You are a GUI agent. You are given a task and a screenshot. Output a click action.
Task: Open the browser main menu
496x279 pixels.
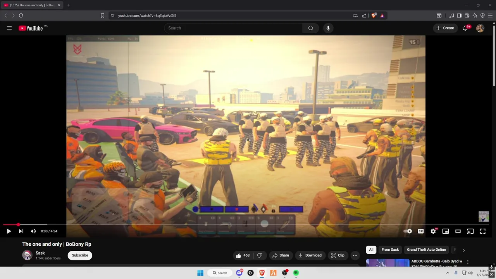(x=490, y=15)
